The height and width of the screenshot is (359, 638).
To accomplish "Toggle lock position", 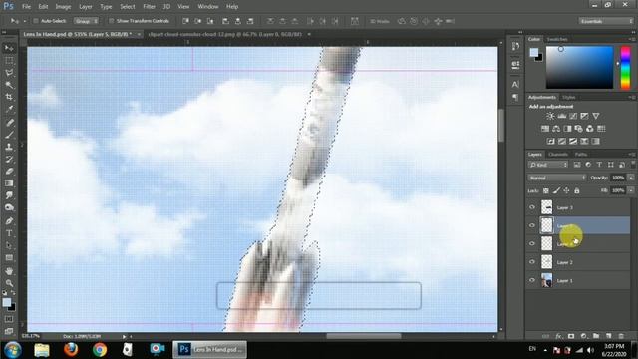I will pyautogui.click(x=566, y=190).
